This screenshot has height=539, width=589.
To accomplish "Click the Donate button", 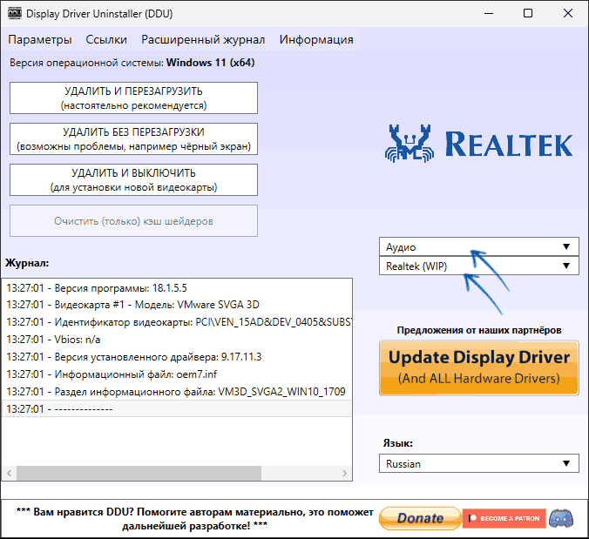I will pos(420,518).
